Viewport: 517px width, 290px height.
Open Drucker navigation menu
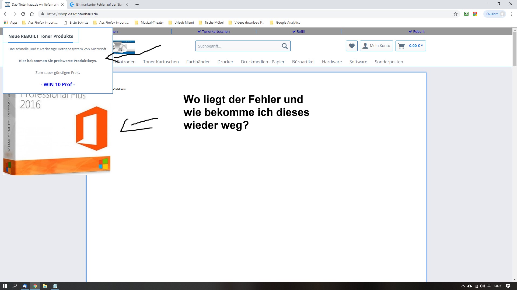[x=225, y=62]
